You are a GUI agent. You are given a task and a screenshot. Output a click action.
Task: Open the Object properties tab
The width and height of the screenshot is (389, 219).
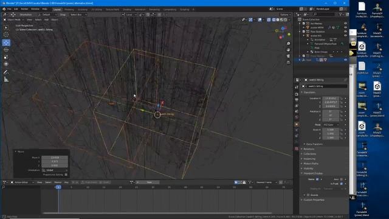tap(297, 124)
